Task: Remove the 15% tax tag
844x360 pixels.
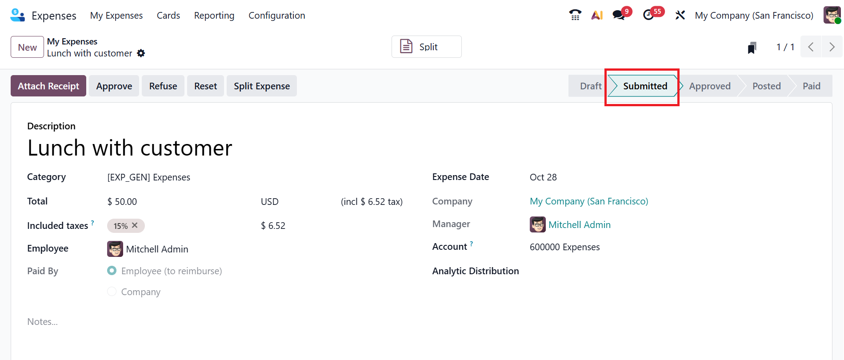Action: tap(135, 225)
